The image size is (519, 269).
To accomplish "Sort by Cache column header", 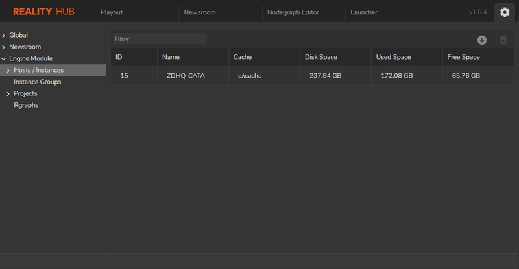I will coord(264,57).
